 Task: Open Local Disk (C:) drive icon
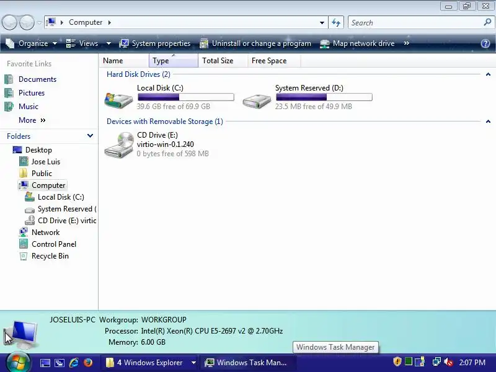coord(118,100)
